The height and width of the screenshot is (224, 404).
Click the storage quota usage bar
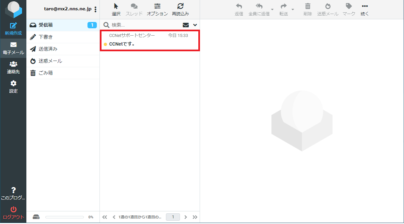64,217
